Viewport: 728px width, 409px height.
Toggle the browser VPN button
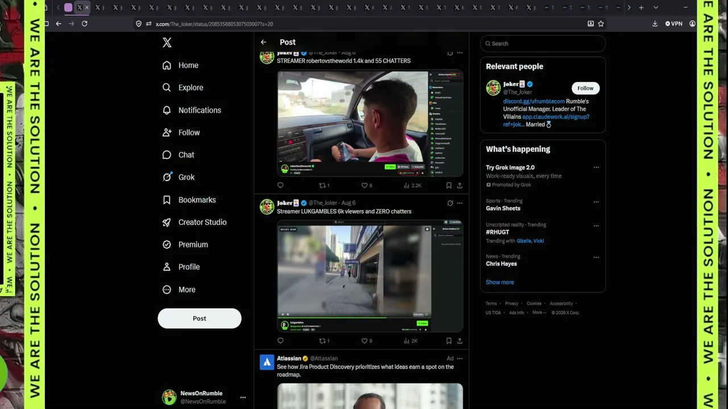coord(674,24)
